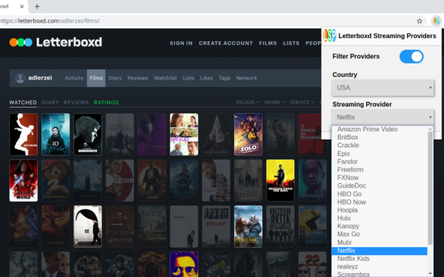The image size is (444, 277).
Task: Open the Message from the King poster
Action: coord(280,180)
